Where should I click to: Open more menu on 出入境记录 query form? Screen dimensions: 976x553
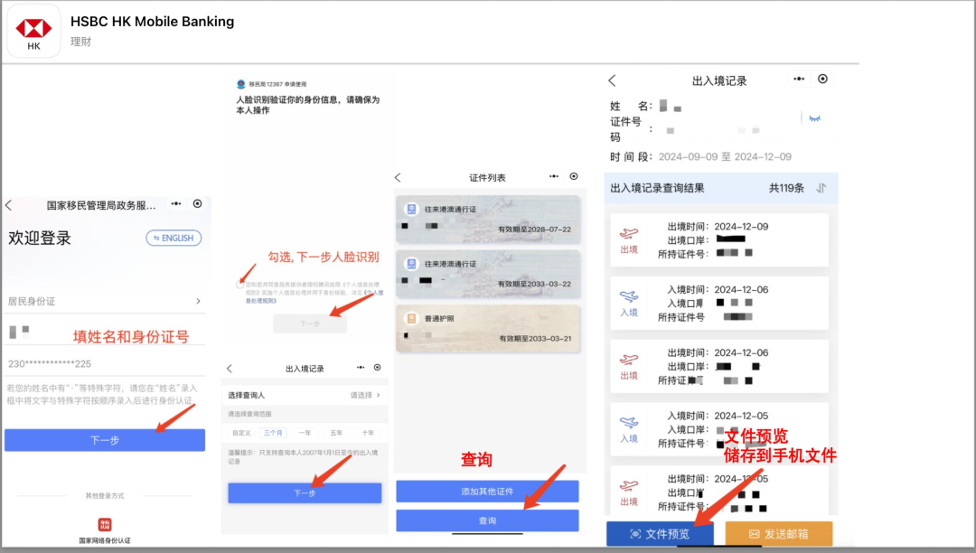click(361, 368)
